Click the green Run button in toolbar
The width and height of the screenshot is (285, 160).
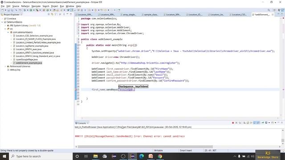point(31,10)
